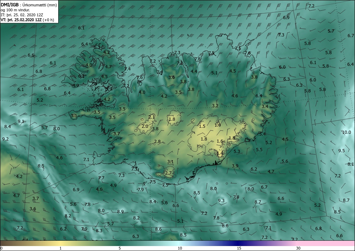The width and height of the screenshot is (355, 251).
Task: Click the map value "9.2"
Action: click(5, 139)
